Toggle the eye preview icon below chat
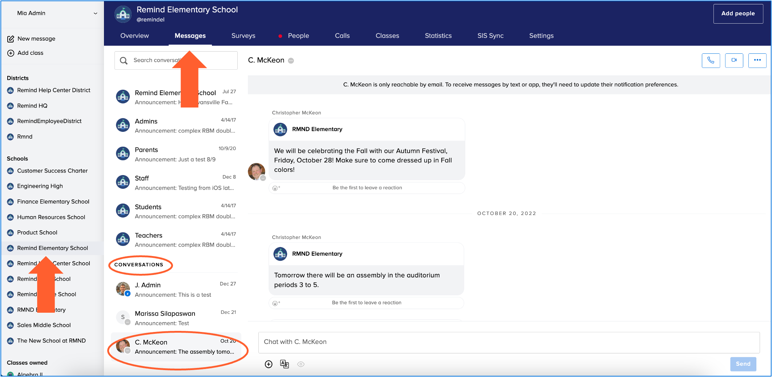 coord(301,364)
